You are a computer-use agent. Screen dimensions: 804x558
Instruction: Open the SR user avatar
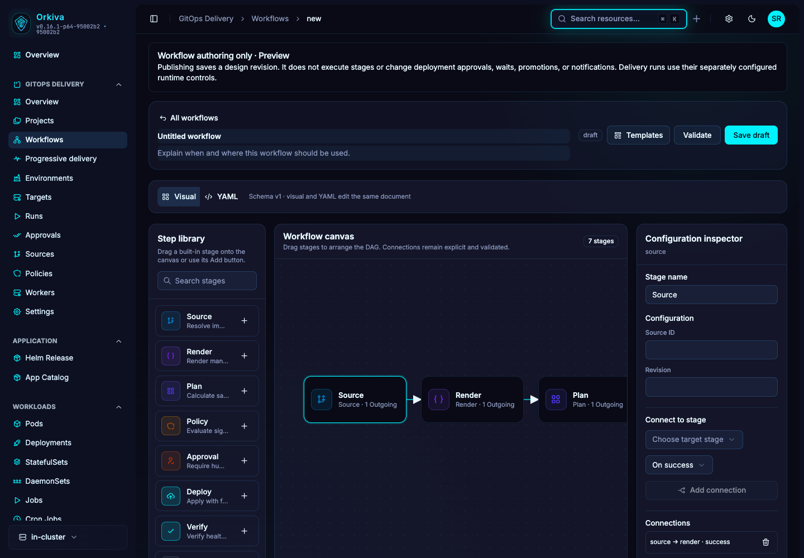776,19
